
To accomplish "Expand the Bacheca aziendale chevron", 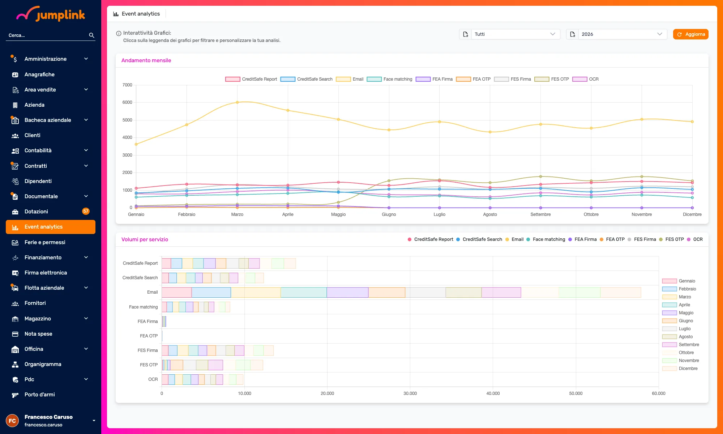I will click(86, 120).
